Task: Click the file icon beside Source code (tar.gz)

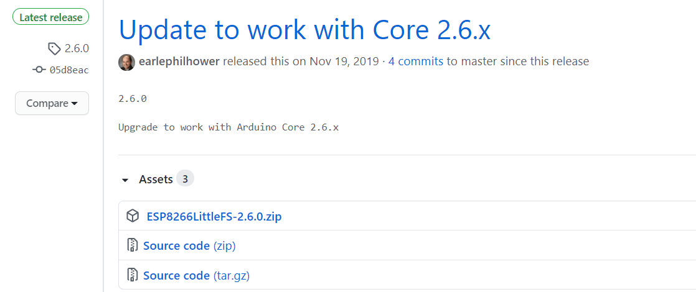Action: pyautogui.click(x=132, y=275)
